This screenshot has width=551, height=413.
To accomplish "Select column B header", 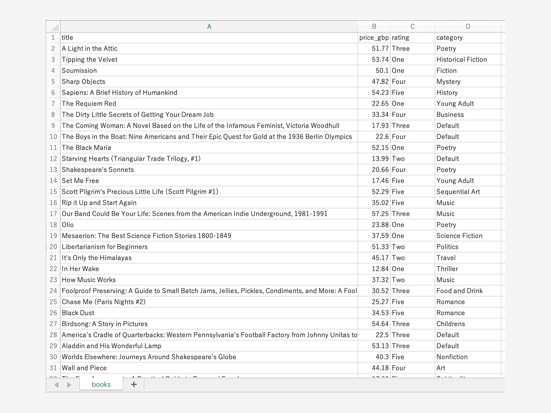I will 374,26.
